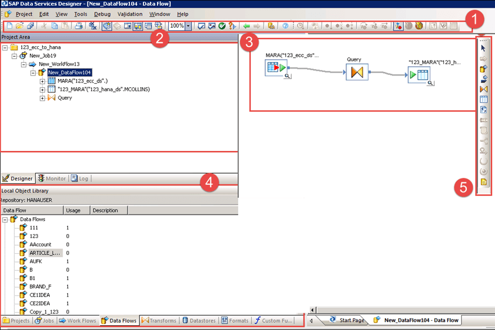Collapse the Data Flows library folder
The width and height of the screenshot is (495, 330).
pyautogui.click(x=5, y=219)
